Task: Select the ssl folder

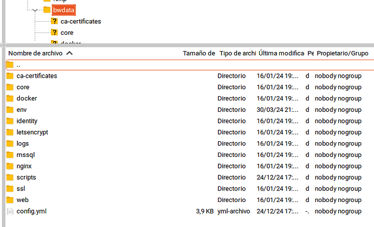Action: tap(190, 188)
